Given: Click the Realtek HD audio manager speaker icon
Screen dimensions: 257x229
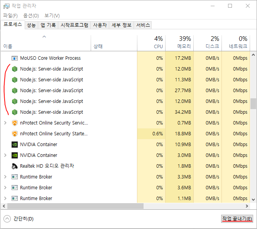Looking at the screenshot, I should coord(15,166).
